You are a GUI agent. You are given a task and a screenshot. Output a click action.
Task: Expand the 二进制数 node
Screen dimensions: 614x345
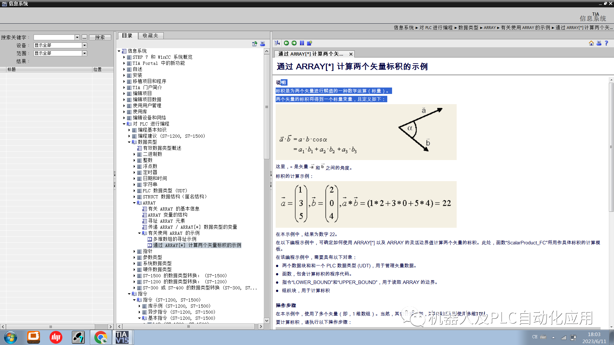[x=134, y=154]
